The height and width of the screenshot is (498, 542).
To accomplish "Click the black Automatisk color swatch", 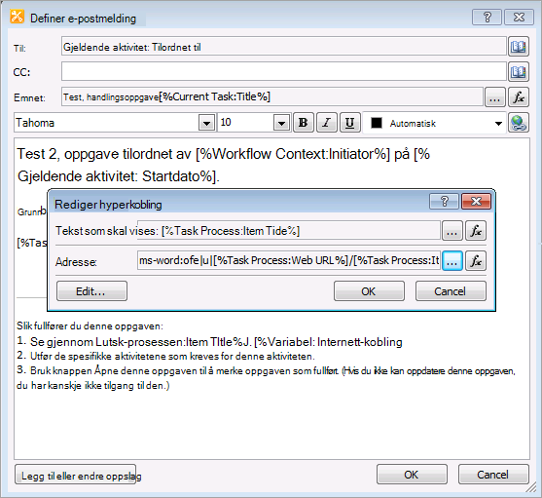I will pos(376,123).
